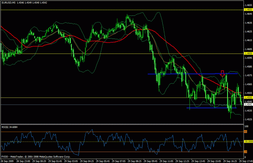This screenshot has height=163, width=253.
Task: Click the 29 Sep 07:05 time label
Action: pos(119,161)
